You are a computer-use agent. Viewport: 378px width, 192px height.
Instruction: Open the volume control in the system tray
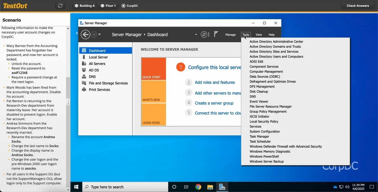click(346, 187)
